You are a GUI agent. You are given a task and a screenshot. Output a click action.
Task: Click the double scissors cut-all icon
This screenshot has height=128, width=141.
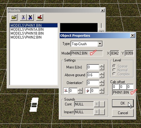click(x=30, y=17)
